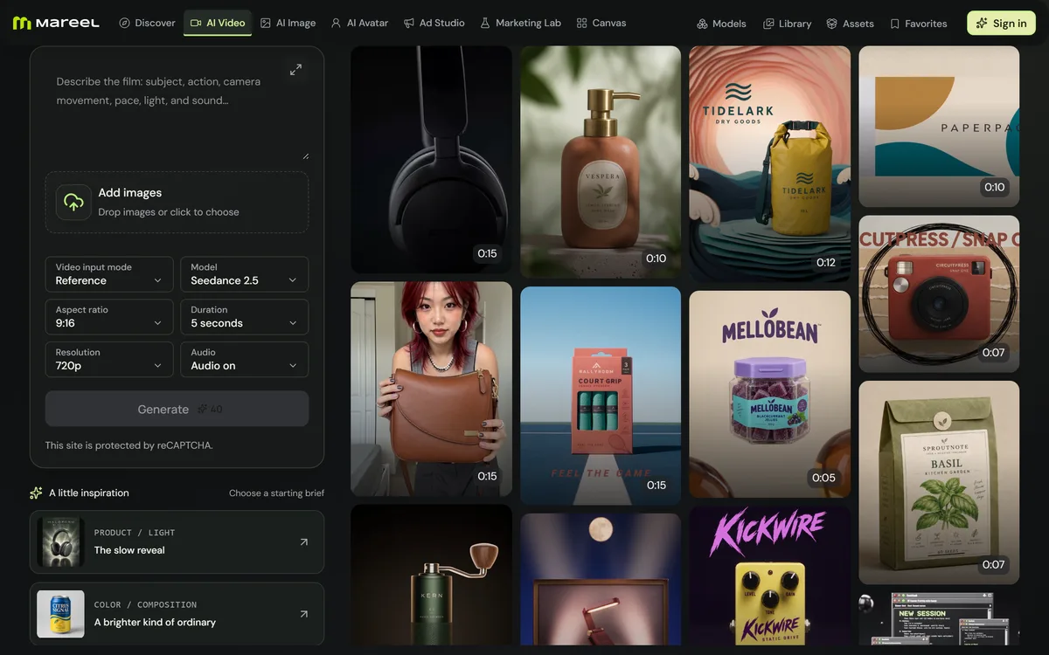Open the Kickwire guitar pedal video
1049x655 pixels.
pyautogui.click(x=769, y=576)
